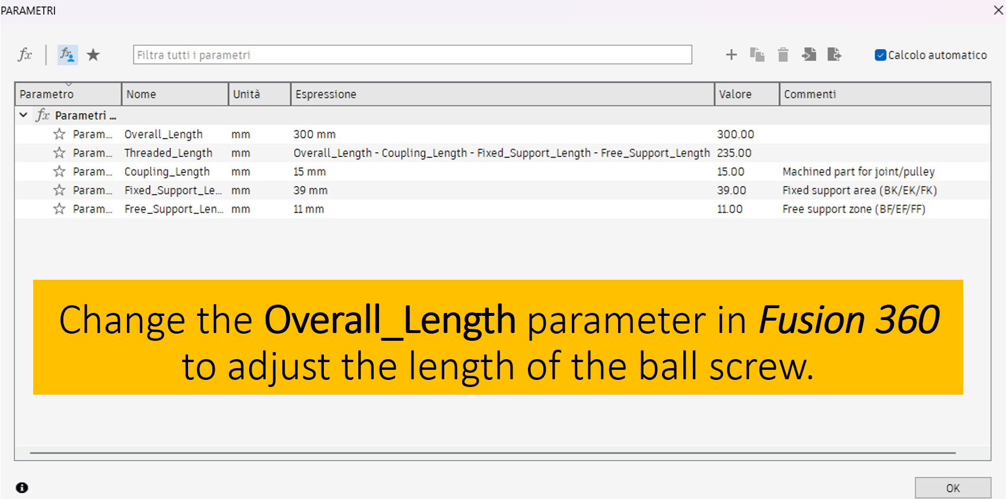Click the Filtra tutti i parametri field

412,55
